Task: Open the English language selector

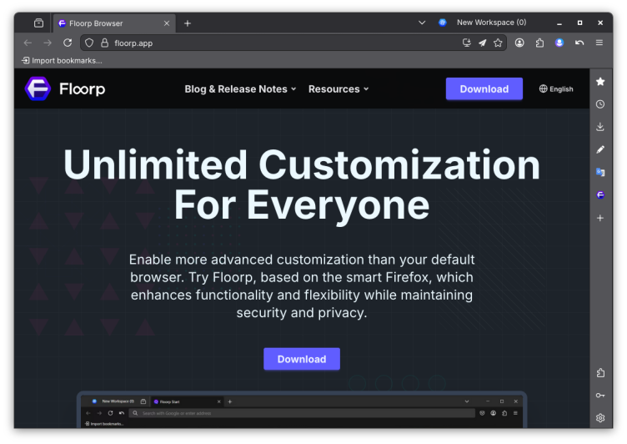Action: (x=556, y=88)
